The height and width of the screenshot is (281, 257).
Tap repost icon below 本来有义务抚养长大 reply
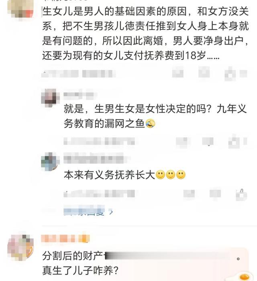coord(189,194)
